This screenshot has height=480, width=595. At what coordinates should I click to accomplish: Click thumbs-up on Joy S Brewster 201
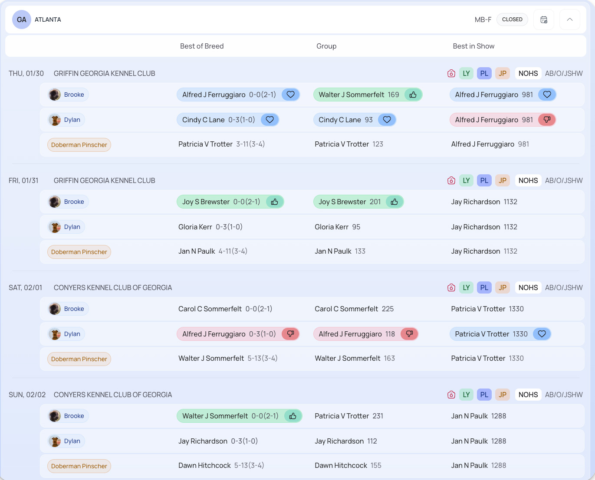tap(394, 202)
